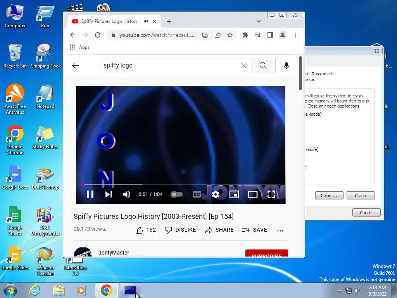The image size is (397, 298).
Task: Select Snipping Tool desktop icon
Action: point(45,56)
